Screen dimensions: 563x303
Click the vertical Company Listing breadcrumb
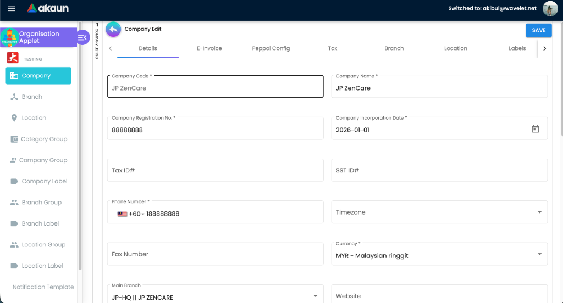97,41
